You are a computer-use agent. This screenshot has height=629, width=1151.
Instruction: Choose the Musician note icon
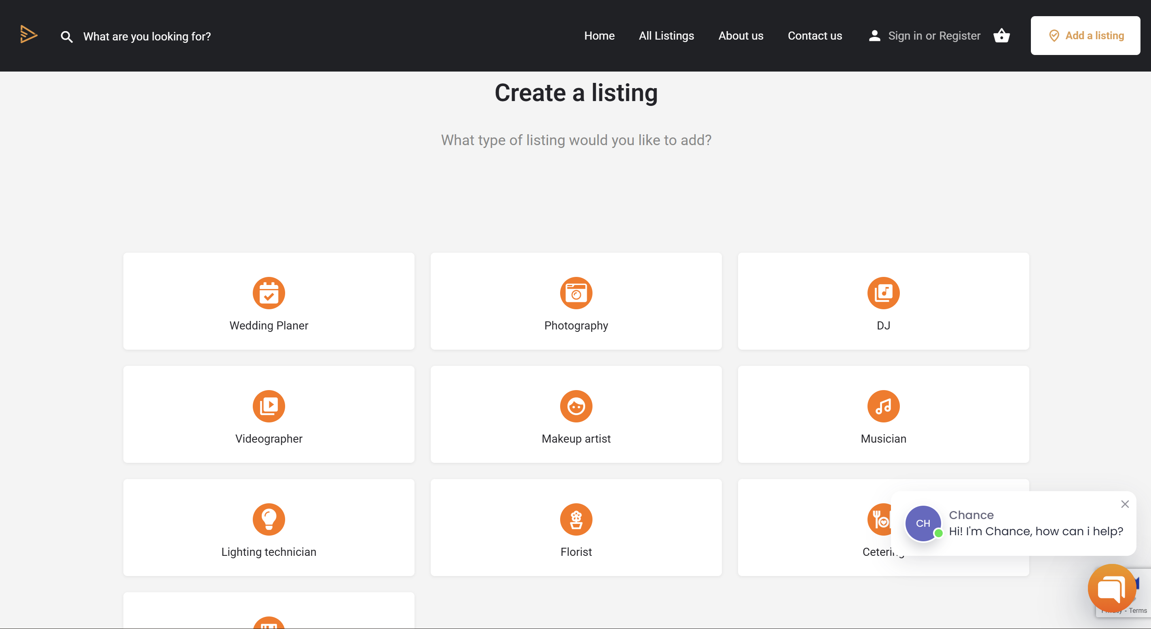[883, 406]
